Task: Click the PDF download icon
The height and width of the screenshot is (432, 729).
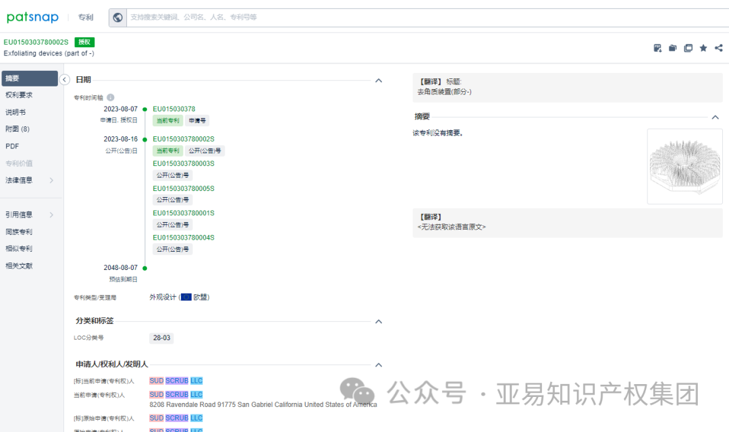Action: click(657, 48)
